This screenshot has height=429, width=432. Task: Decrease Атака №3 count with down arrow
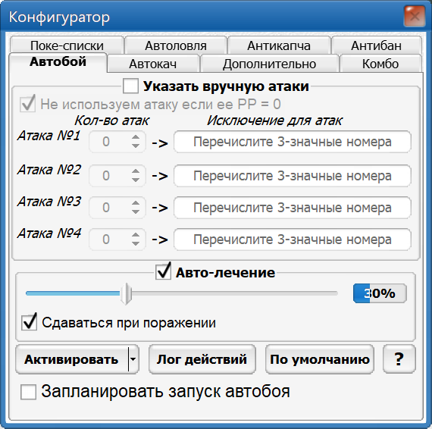[136, 212]
